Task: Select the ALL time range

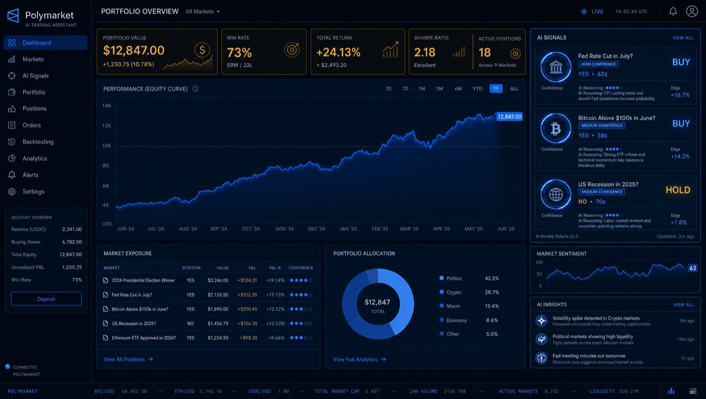Action: click(x=514, y=89)
